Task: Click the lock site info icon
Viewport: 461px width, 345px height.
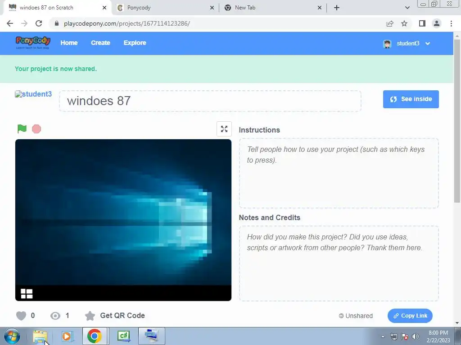Action: tap(57, 23)
